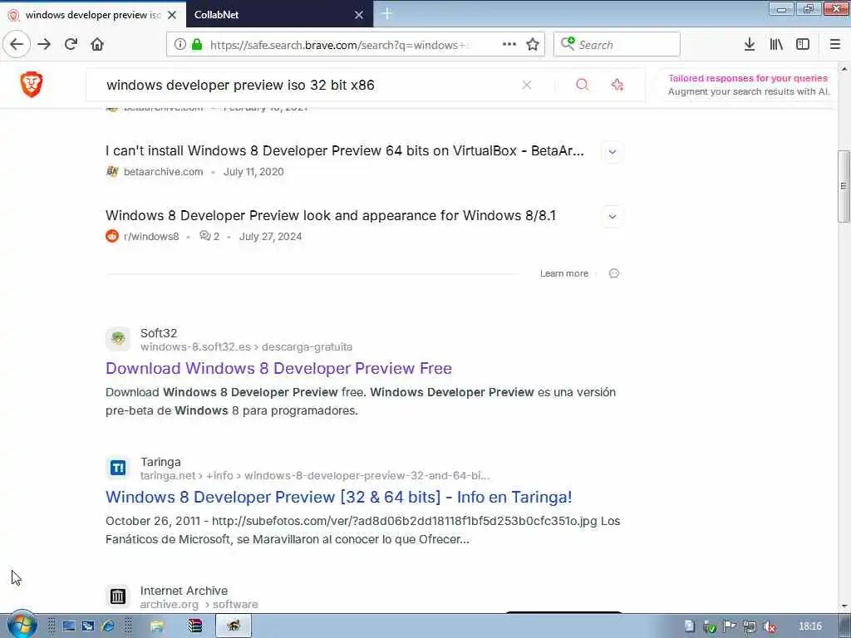The image size is (851, 638).
Task: Open the Firefox hamburger menu
Action: (834, 44)
